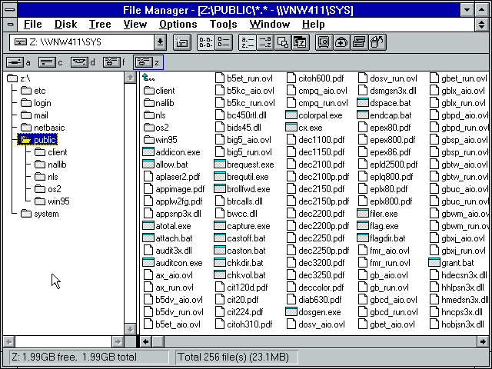Open the Help menu
The height and width of the screenshot is (369, 492).
tap(313, 24)
